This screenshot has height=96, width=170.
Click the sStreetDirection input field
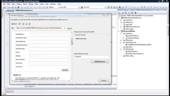tap(49, 45)
